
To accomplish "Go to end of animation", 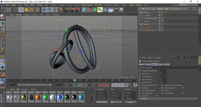I will (x=94, y=85).
